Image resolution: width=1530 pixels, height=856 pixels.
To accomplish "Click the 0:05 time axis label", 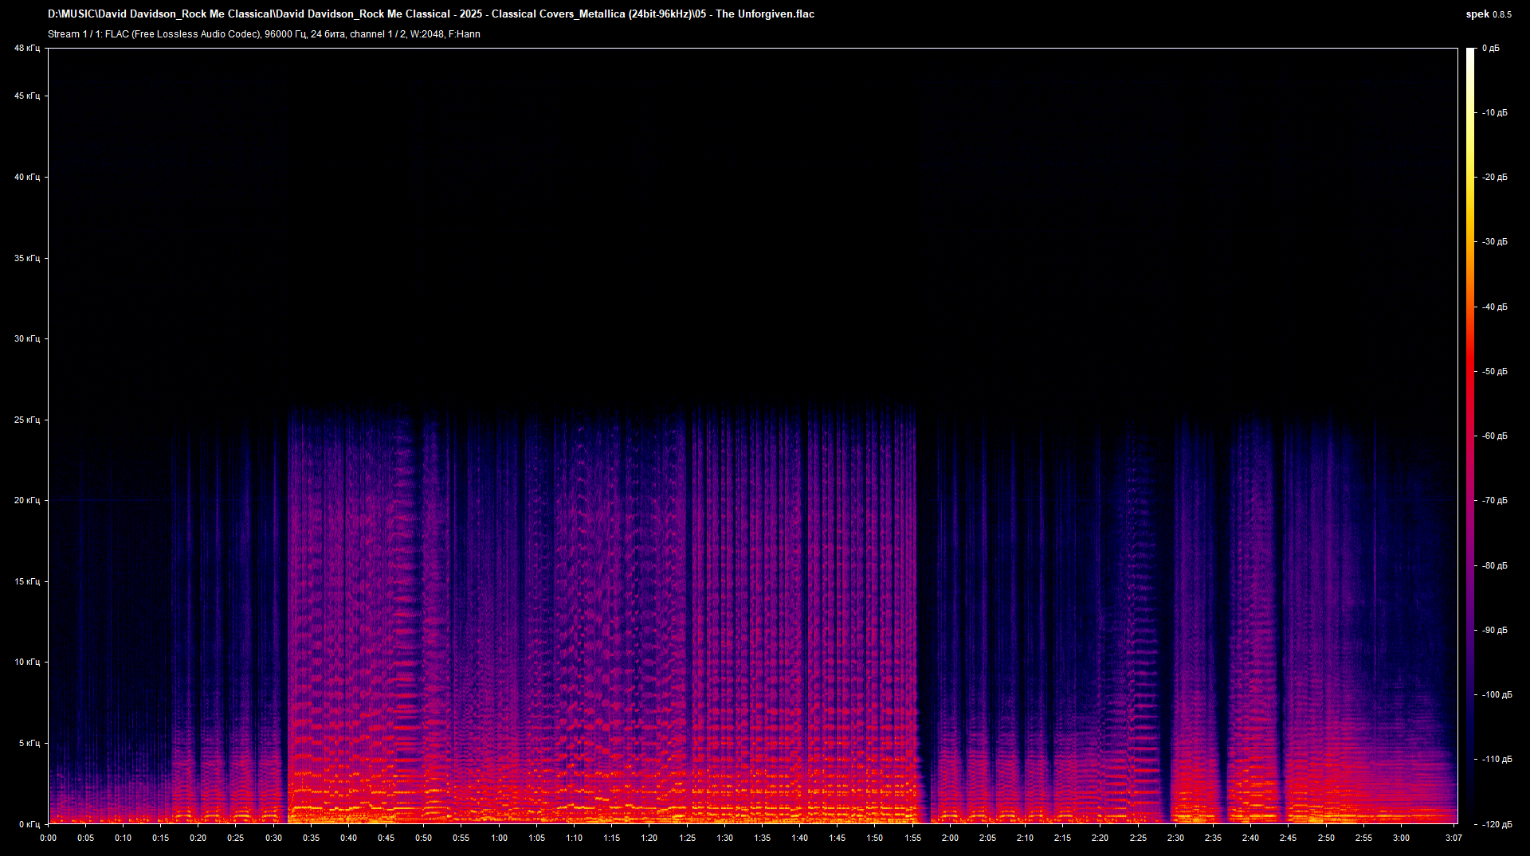I will 86,838.
